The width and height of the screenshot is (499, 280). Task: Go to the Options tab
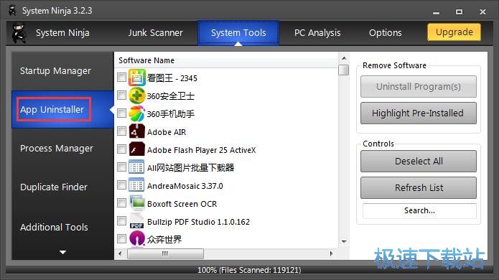(385, 33)
